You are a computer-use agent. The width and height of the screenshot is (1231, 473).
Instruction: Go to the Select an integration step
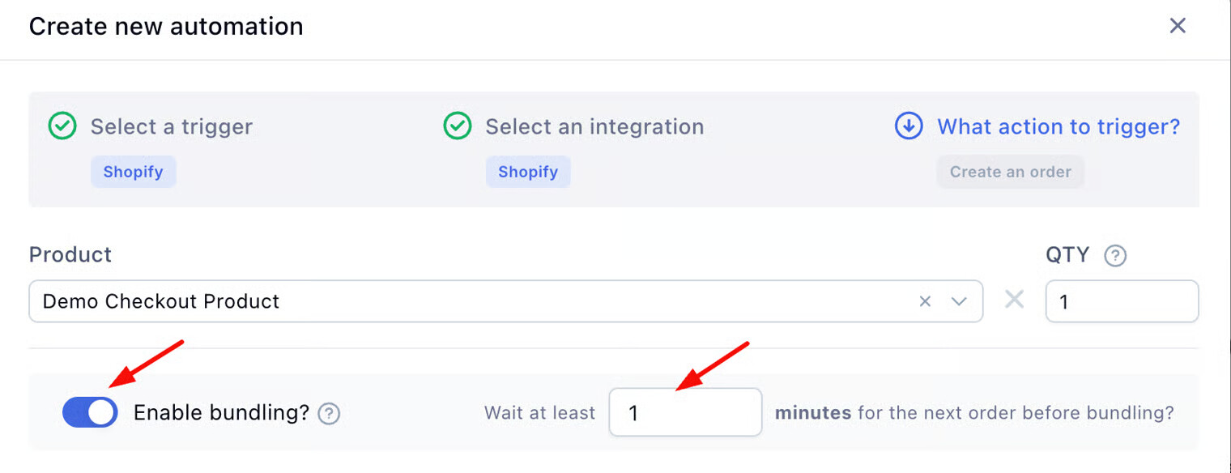click(x=594, y=127)
